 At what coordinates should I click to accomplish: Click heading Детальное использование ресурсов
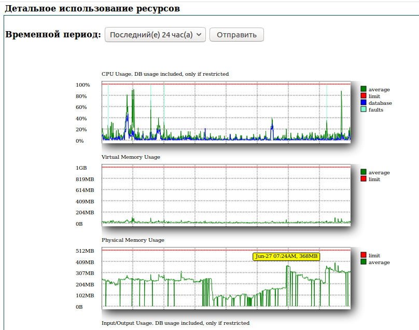[92, 8]
